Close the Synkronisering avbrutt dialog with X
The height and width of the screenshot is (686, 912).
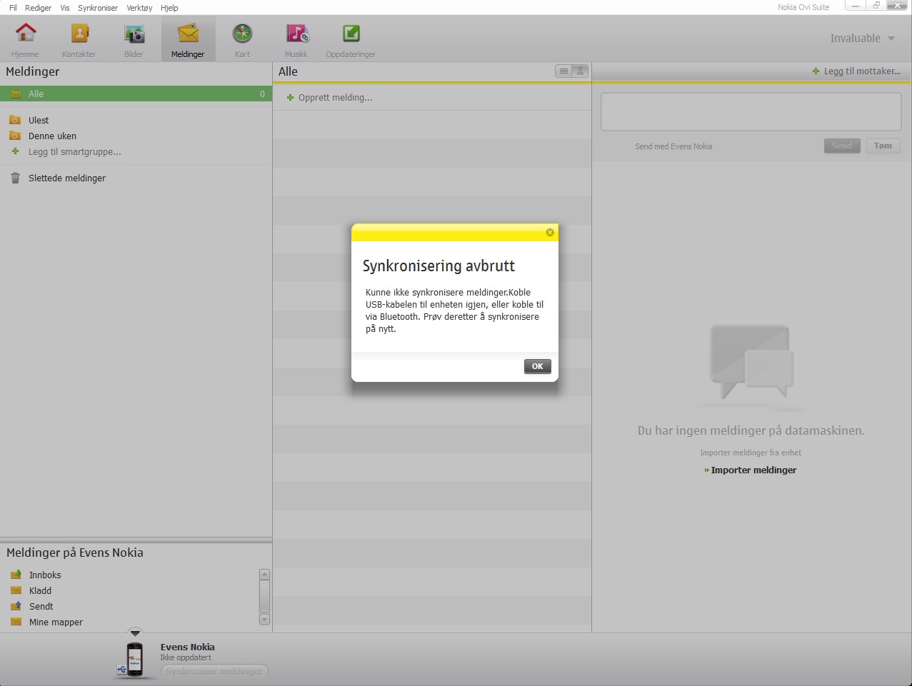550,233
